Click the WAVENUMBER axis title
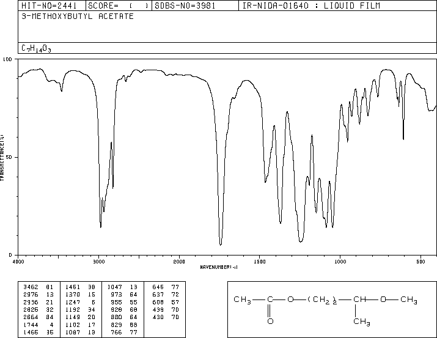The image size is (437, 338). [219, 267]
